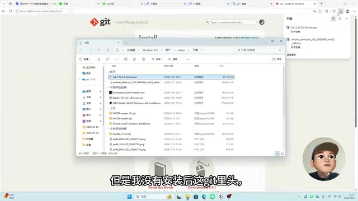Click the Share icon in Explorer toolbar
This screenshot has width=358, height=201.
tap(134, 59)
